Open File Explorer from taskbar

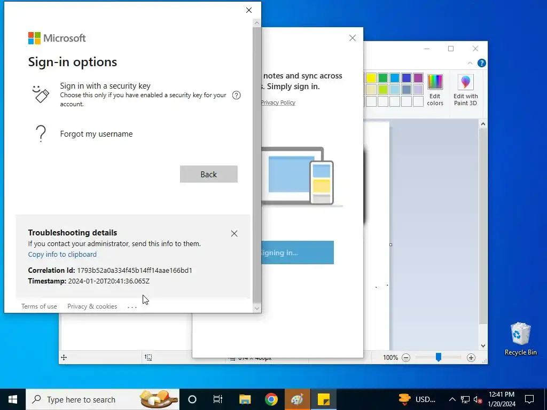245,399
